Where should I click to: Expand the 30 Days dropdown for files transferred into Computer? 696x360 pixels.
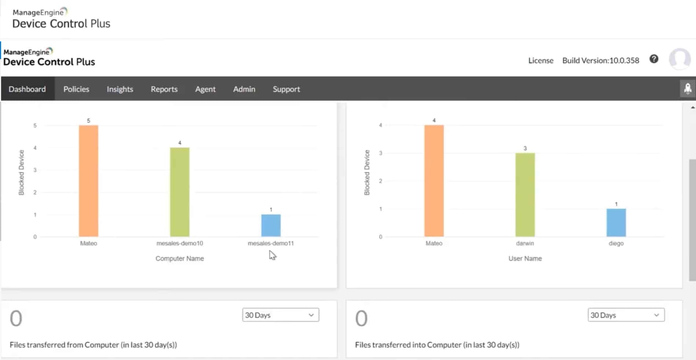(x=626, y=315)
